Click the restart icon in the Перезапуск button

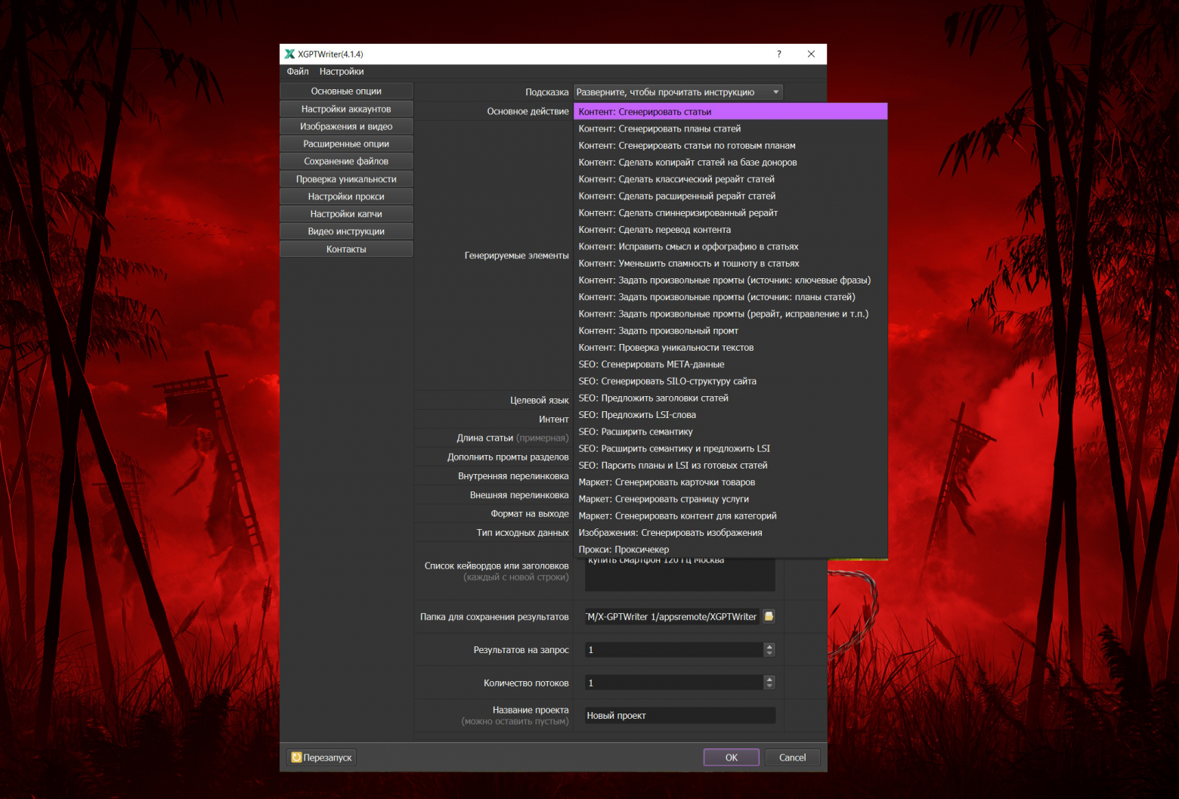tap(296, 757)
